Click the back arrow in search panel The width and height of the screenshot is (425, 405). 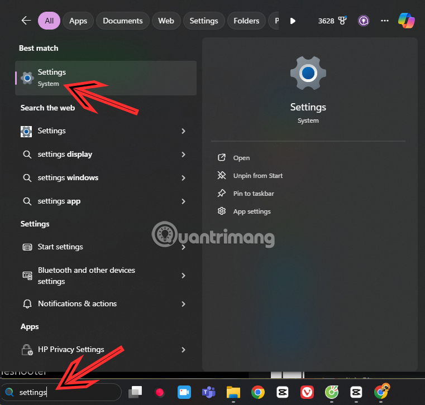[x=26, y=21]
